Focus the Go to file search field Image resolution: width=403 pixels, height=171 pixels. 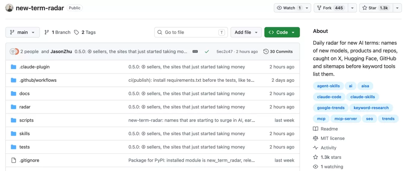click(x=191, y=32)
